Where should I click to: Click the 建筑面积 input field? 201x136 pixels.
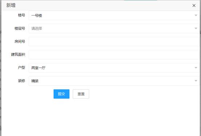pos(114,55)
